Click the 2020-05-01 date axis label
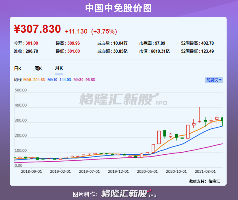Image resolution: width=238 pixels, height=200 pixels. (147, 172)
